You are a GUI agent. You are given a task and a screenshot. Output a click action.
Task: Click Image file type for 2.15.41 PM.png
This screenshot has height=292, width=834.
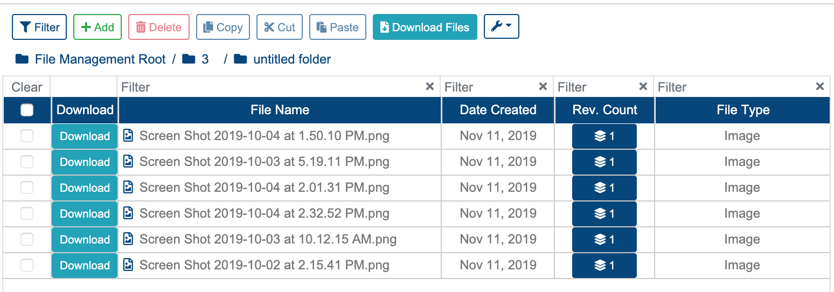(x=742, y=265)
